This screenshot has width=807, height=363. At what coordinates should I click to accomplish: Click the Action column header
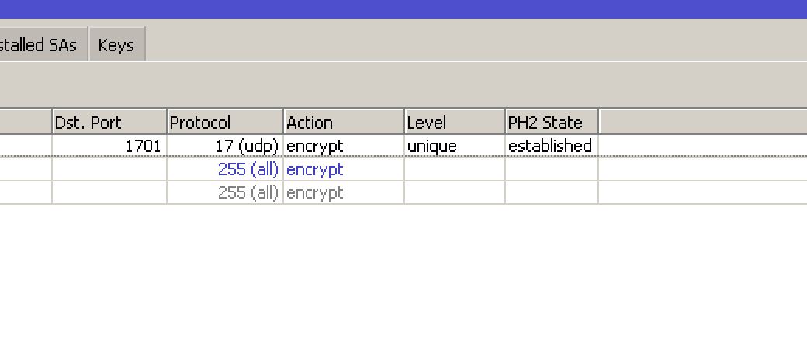click(344, 122)
